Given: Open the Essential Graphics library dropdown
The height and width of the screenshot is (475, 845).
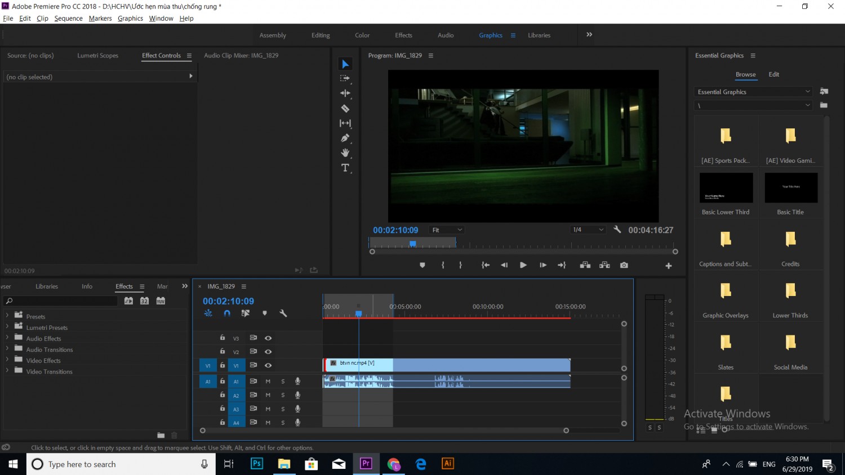Looking at the screenshot, I should (753, 92).
